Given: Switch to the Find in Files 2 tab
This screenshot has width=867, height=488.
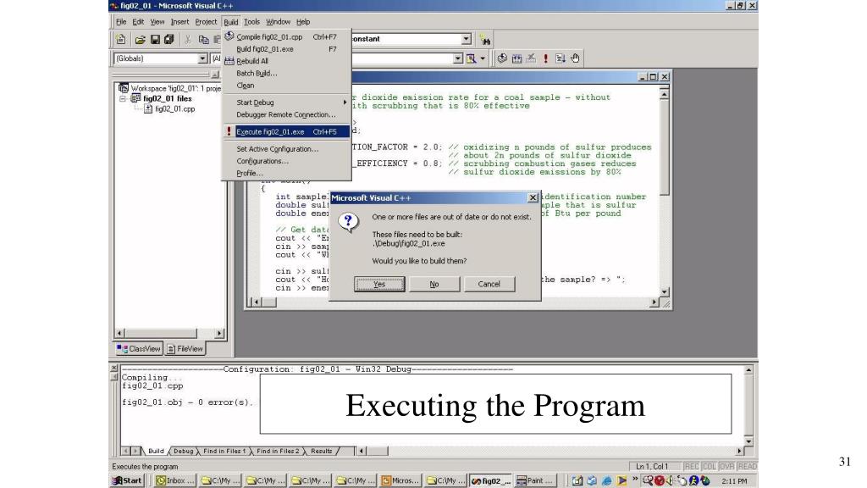Looking at the screenshot, I should pyautogui.click(x=278, y=451).
